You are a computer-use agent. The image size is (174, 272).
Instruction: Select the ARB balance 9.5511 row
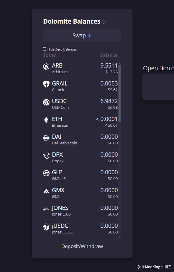click(80, 68)
